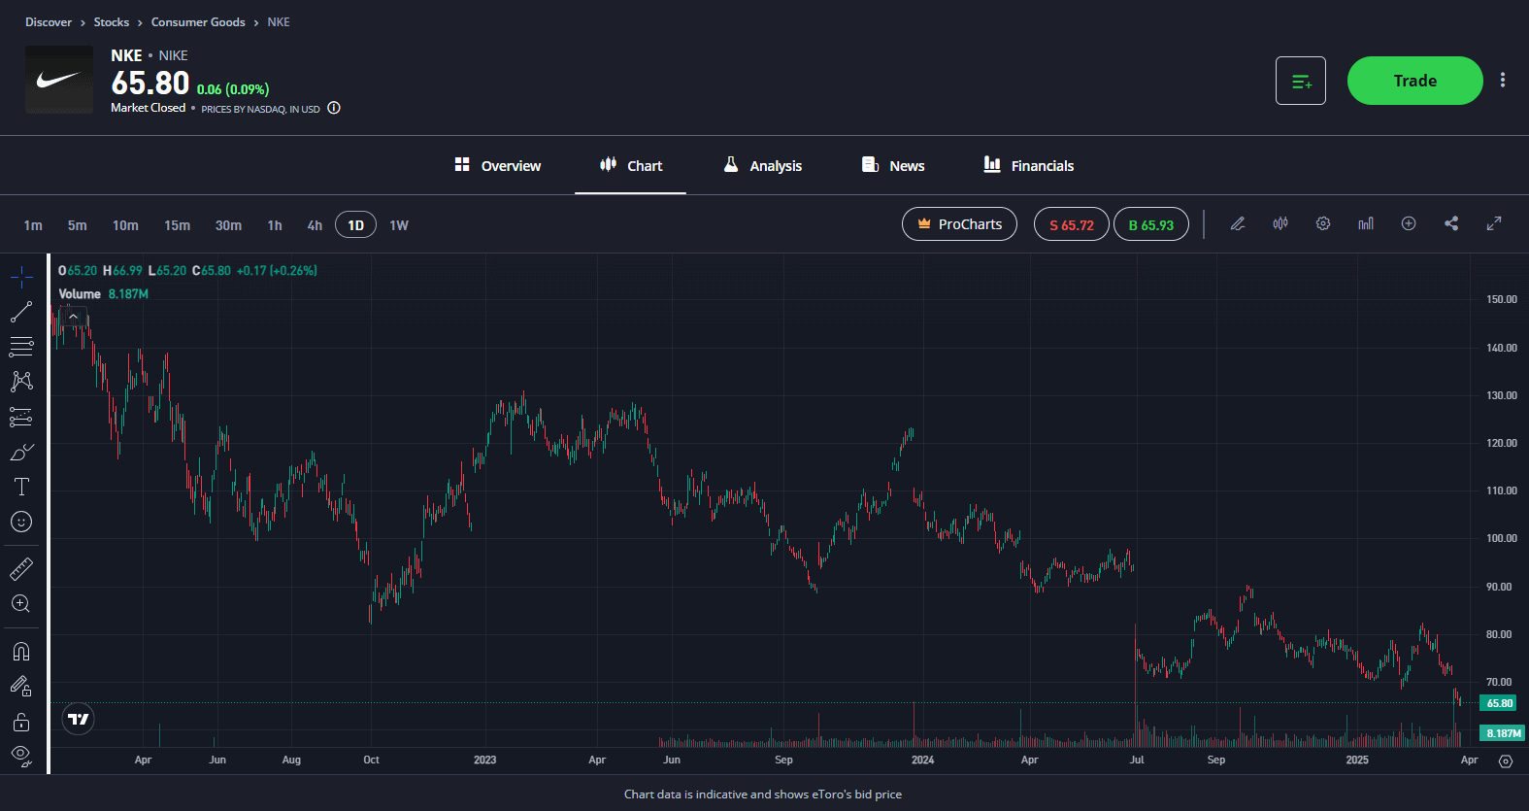
Task: Open the Fibonacci retracement tools
Action: (x=21, y=347)
